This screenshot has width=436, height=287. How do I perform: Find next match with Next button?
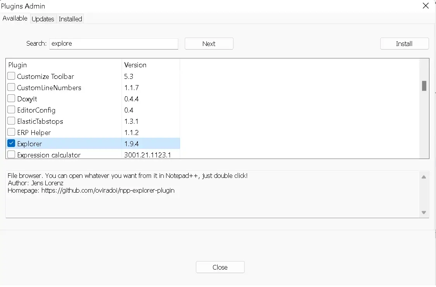point(209,44)
